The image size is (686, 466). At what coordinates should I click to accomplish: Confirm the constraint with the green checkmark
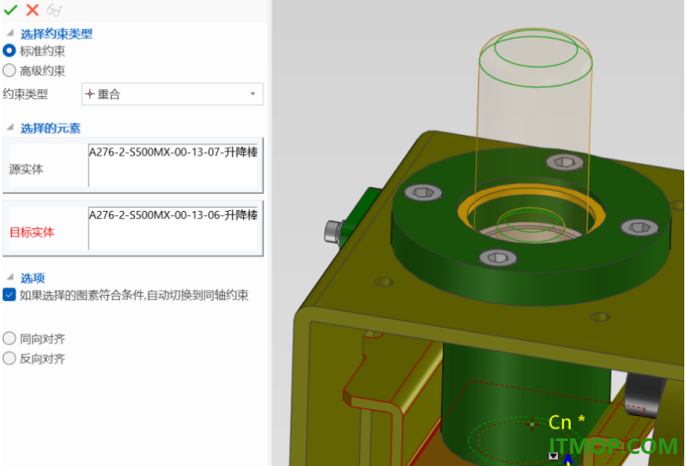pos(10,10)
